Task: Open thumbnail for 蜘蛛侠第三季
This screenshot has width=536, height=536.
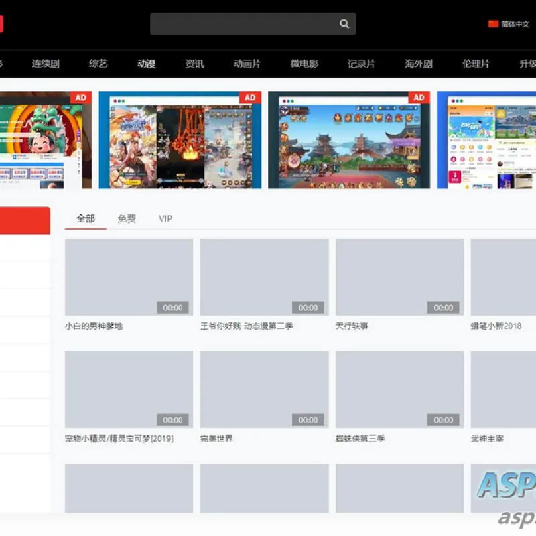Action: 399,389
